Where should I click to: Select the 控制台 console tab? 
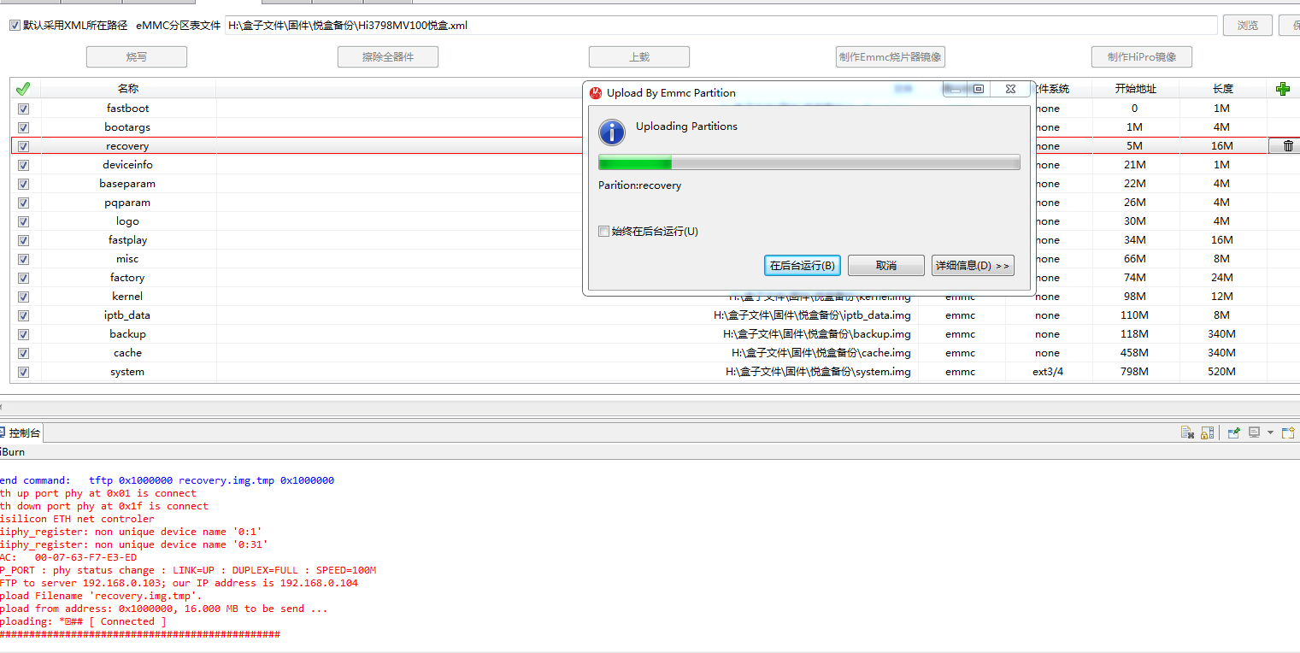tap(22, 433)
